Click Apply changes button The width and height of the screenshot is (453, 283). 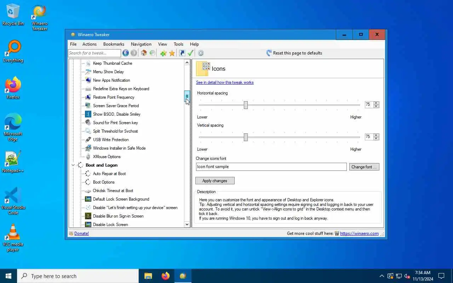point(215,181)
